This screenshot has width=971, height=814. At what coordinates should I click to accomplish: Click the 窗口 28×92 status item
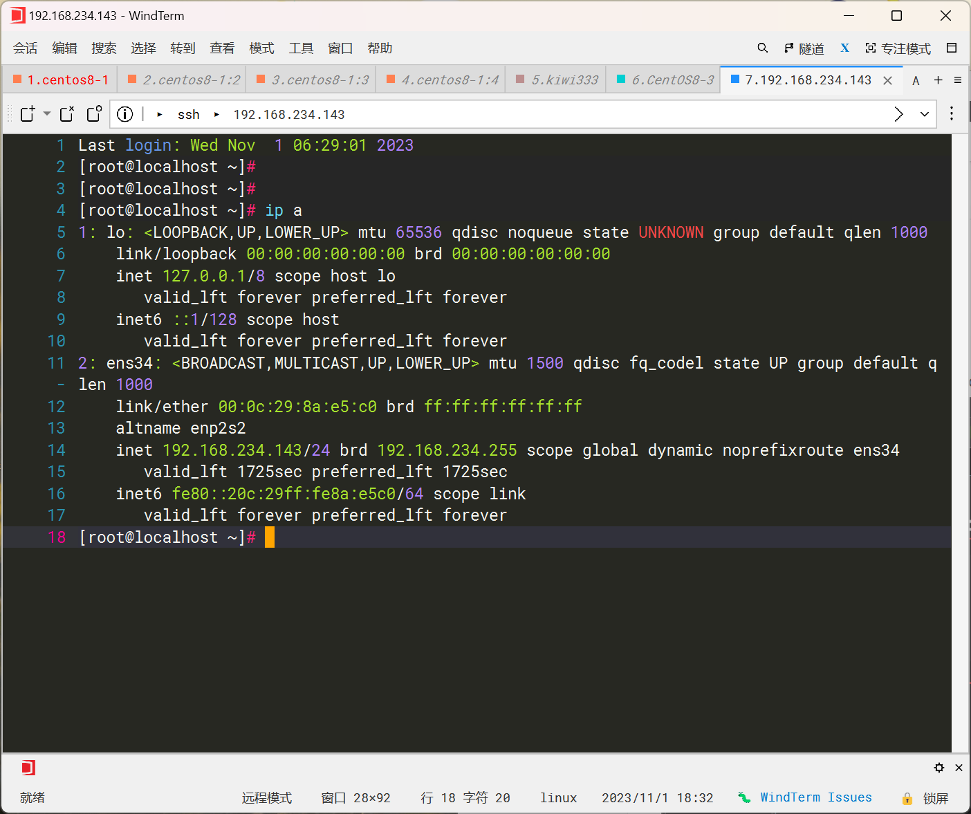click(355, 798)
